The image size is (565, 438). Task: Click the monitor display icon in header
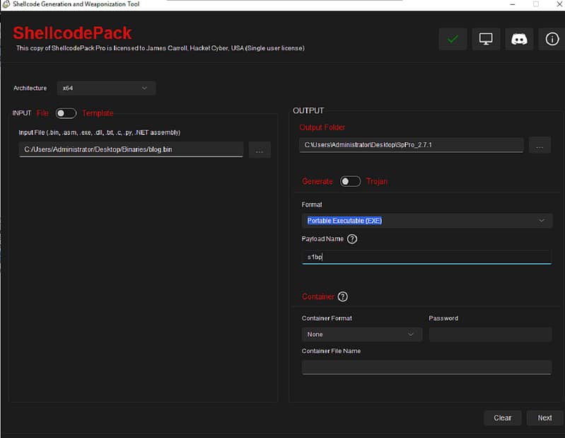486,39
